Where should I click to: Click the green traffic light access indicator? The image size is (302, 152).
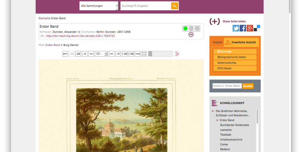[x=185, y=28]
